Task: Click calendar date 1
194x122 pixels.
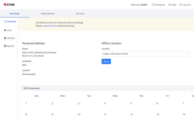Action: tap(26, 104)
